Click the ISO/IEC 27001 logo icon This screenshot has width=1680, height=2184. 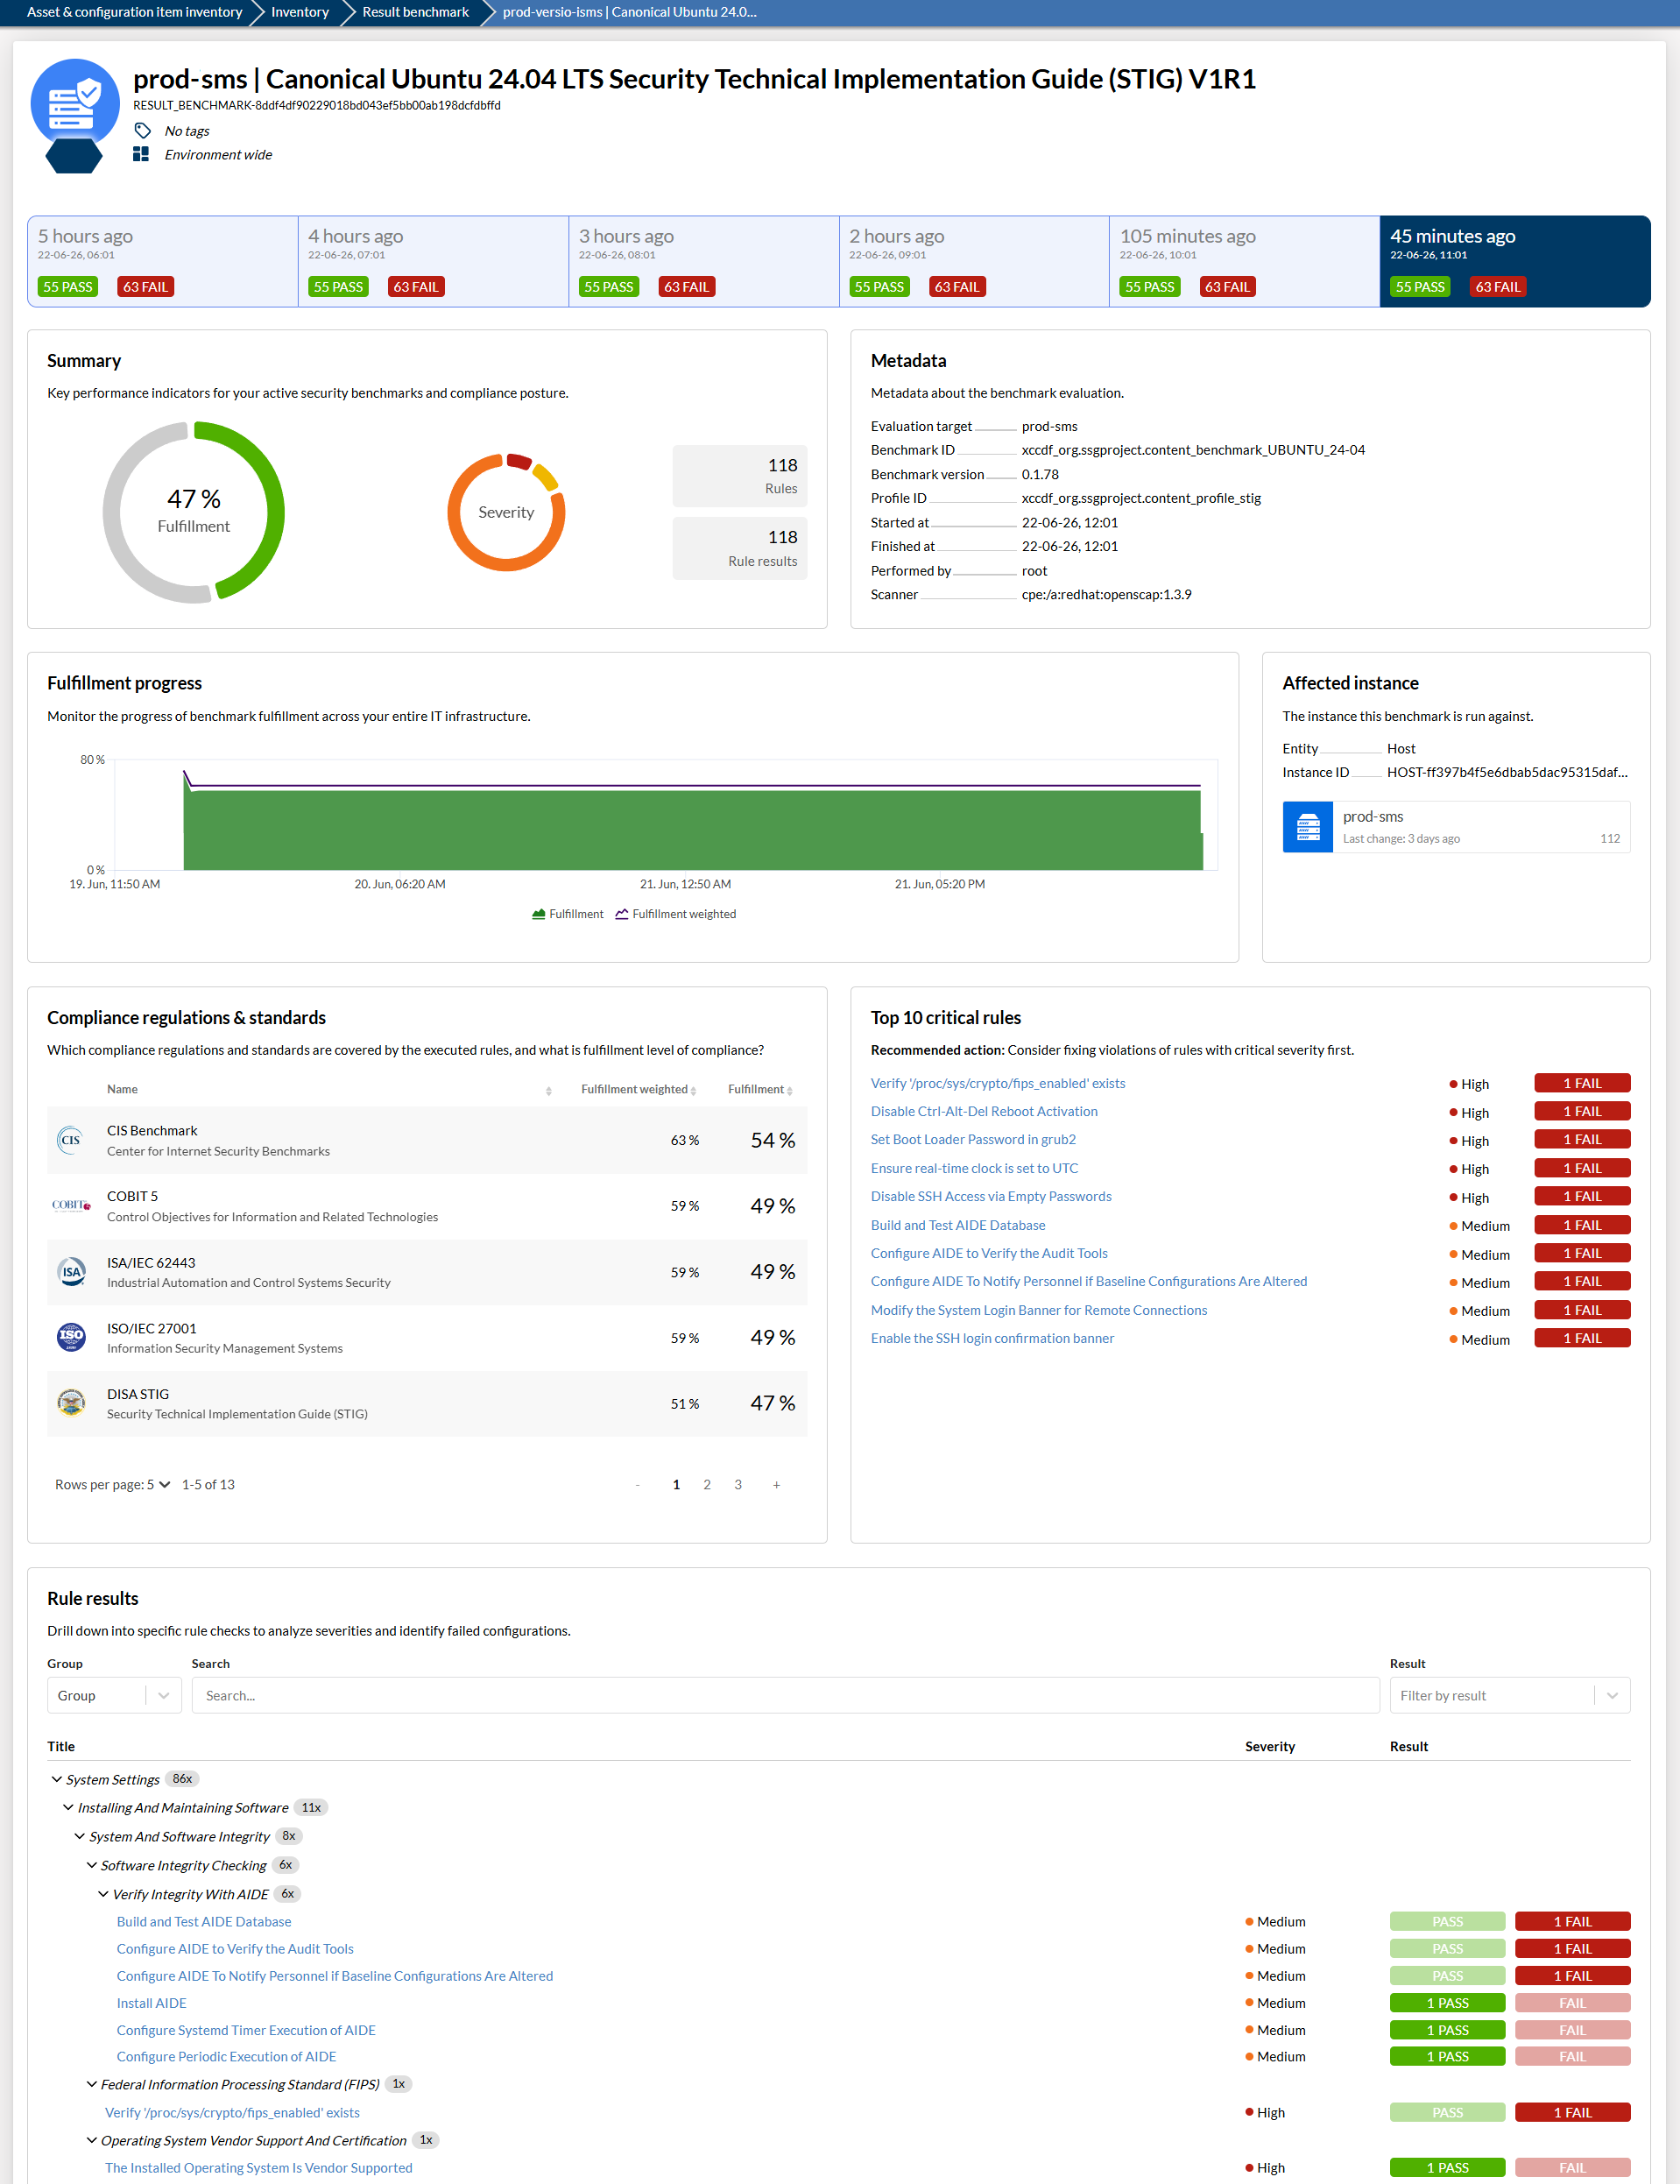(71, 1337)
